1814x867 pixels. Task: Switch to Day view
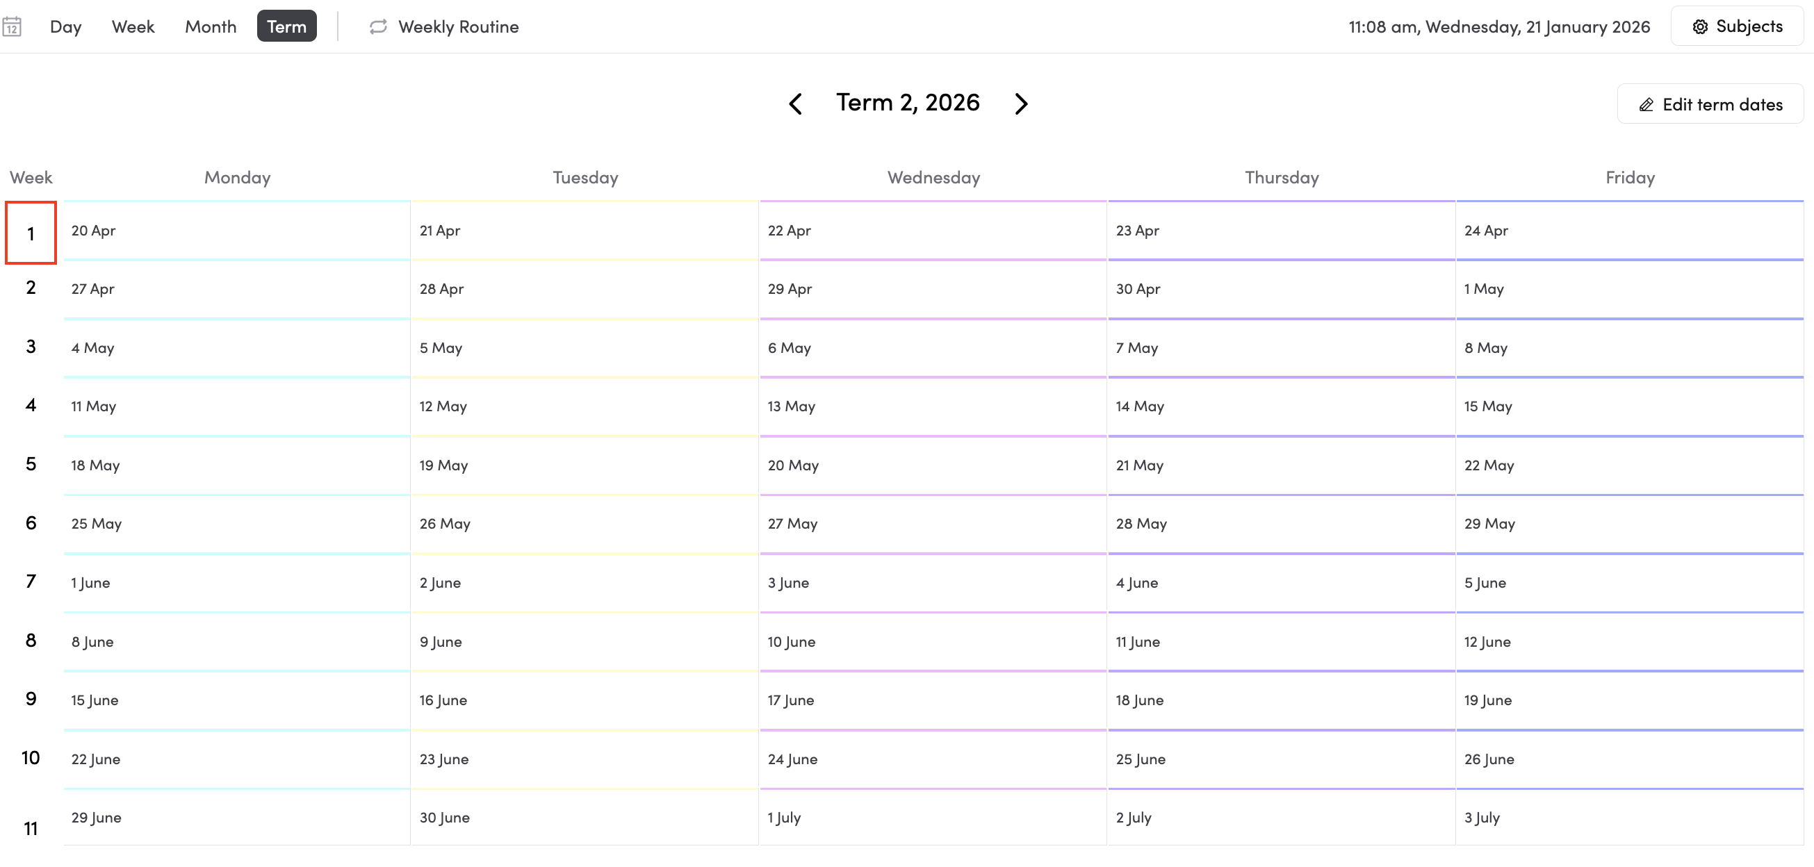tap(65, 26)
